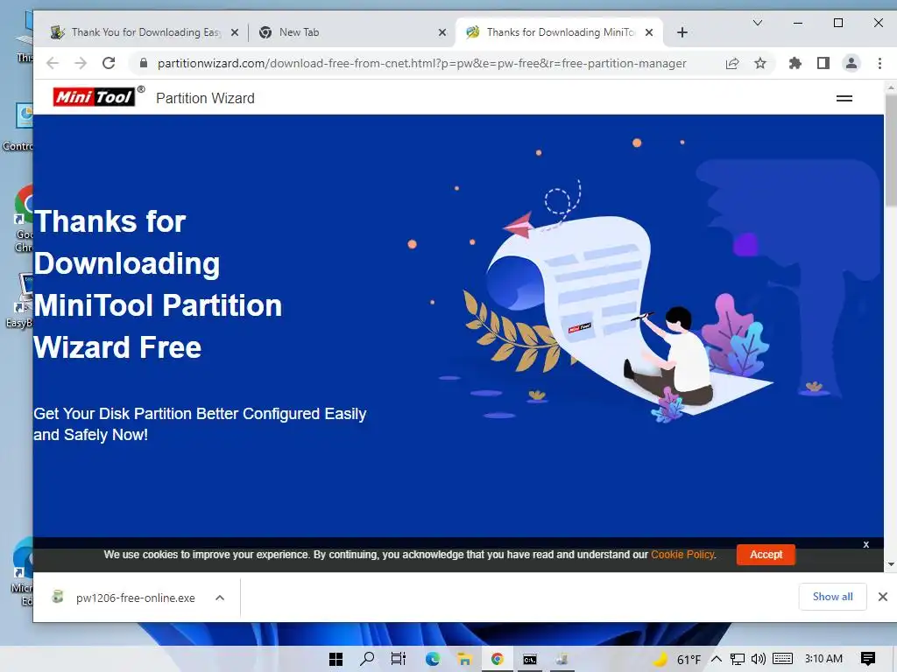Open the Chrome profile avatar
This screenshot has width=897, height=672.
(x=851, y=63)
